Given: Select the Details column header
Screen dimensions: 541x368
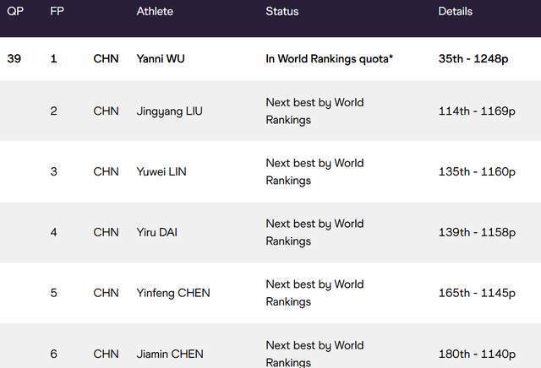Looking at the screenshot, I should [x=456, y=12].
